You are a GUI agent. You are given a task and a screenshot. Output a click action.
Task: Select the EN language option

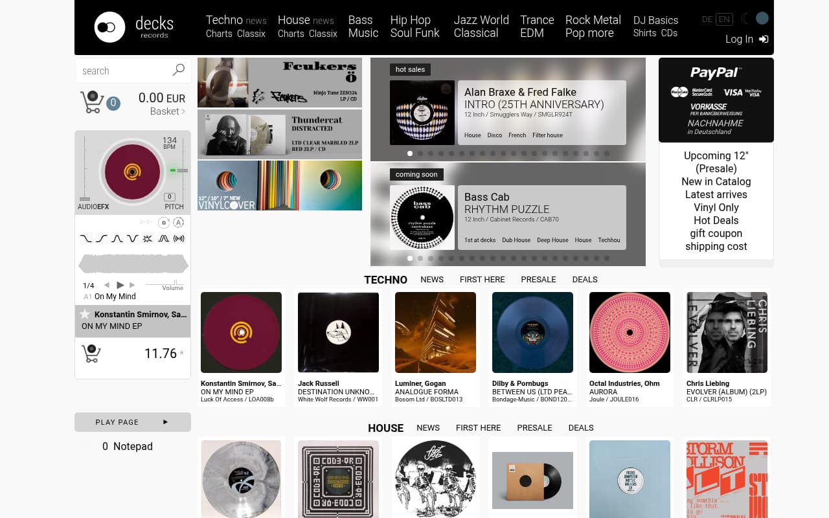725,19
